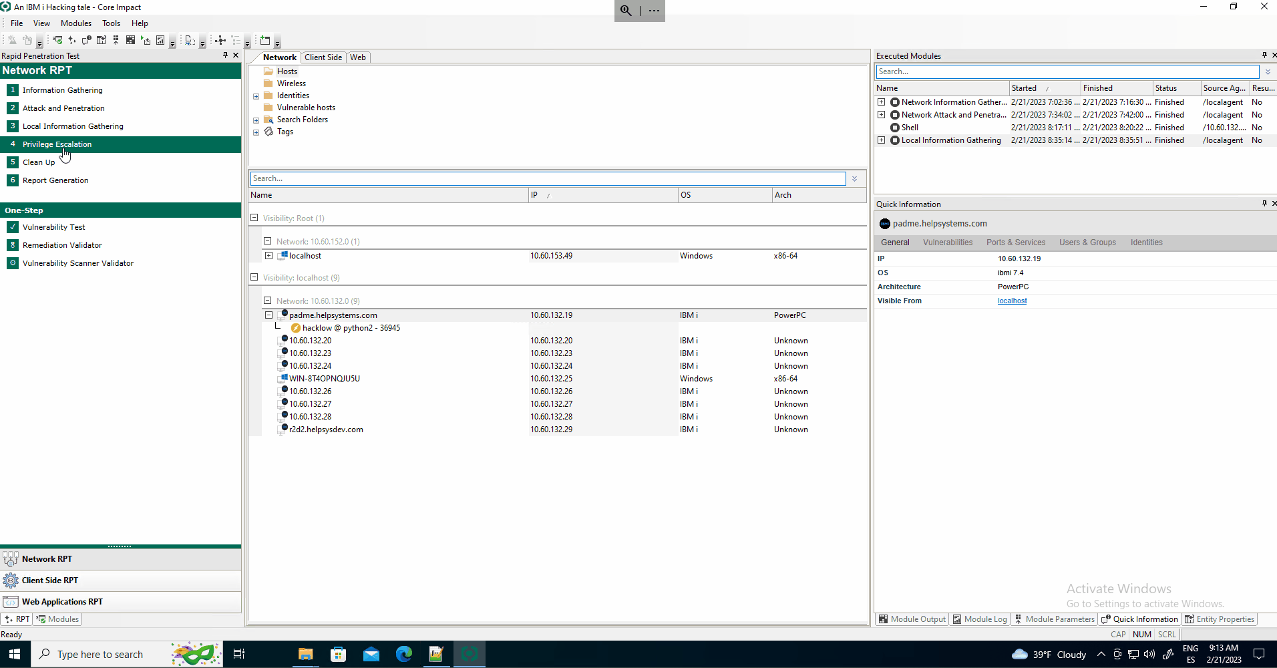Expand Network Attack and Penetration module entry
Image resolution: width=1277 pixels, height=668 pixels.
(x=882, y=115)
